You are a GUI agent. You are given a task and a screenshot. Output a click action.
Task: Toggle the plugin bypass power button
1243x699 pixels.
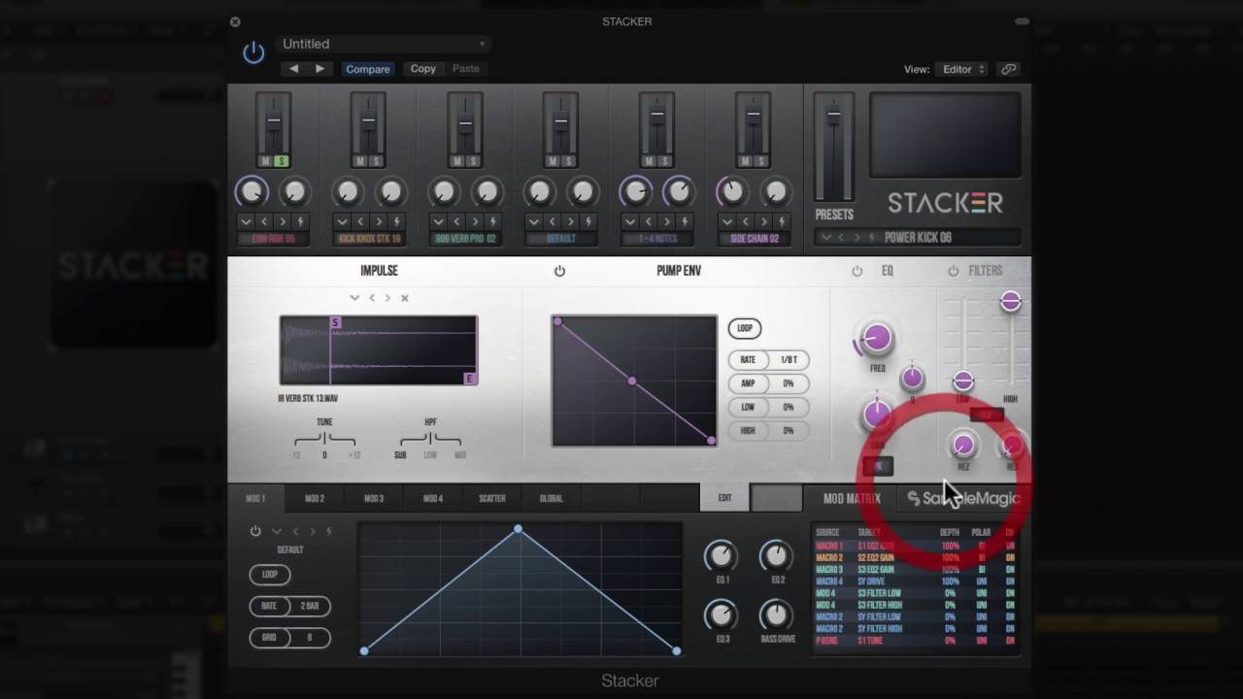(253, 52)
